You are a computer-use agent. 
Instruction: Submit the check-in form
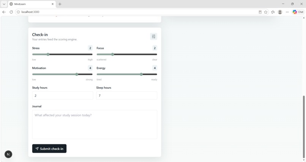point(49,149)
